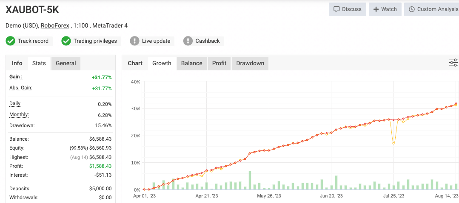The image size is (459, 203).
Task: Add system with Watch button
Action: pos(385,9)
